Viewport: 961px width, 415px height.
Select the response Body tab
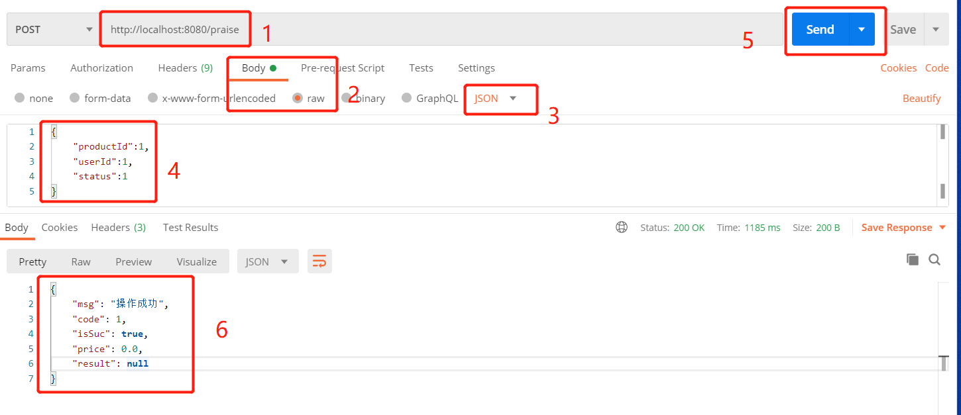coord(17,228)
